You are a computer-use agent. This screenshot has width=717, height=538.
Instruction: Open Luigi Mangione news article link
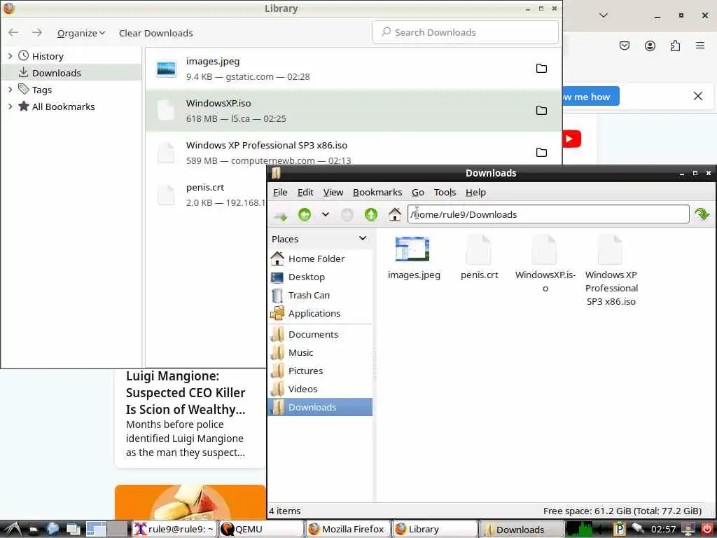click(x=186, y=392)
